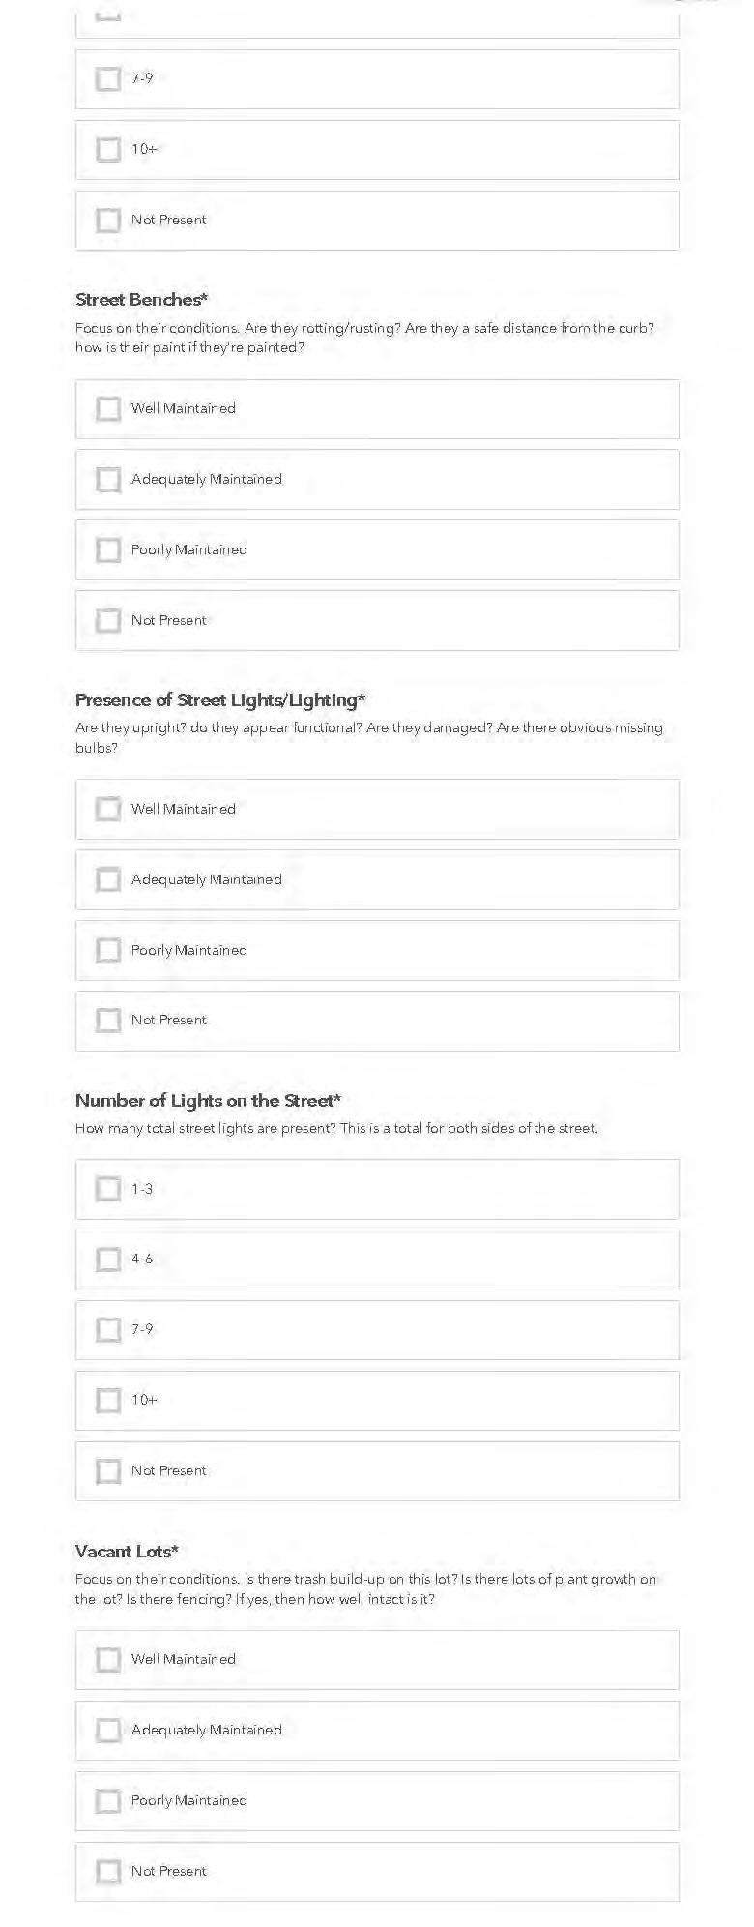
Task: Select 4-6 for Number of Lights
Action: tap(108, 1260)
